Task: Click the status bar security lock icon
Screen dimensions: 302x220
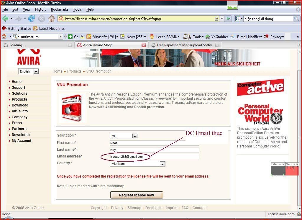Action: [x=299, y=214]
